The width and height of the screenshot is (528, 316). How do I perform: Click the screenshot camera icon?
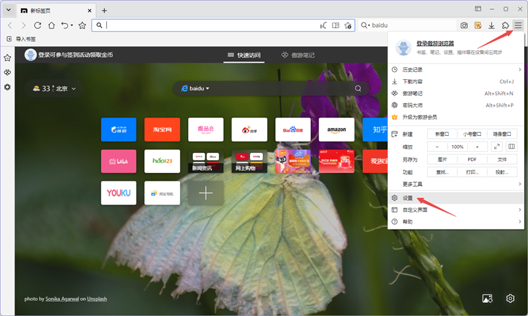coord(464,25)
